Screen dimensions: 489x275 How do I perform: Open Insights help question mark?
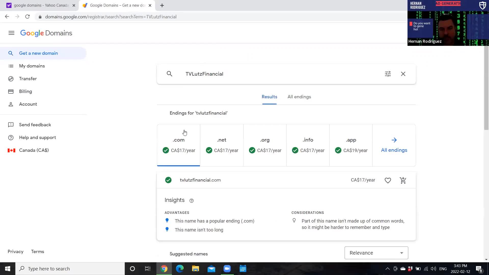(x=192, y=201)
